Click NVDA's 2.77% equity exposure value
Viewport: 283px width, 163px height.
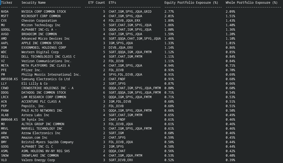(169, 12)
